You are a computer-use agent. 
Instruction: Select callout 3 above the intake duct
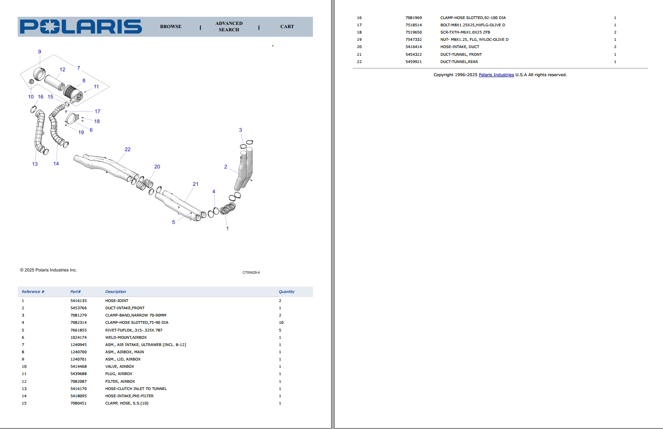240,131
